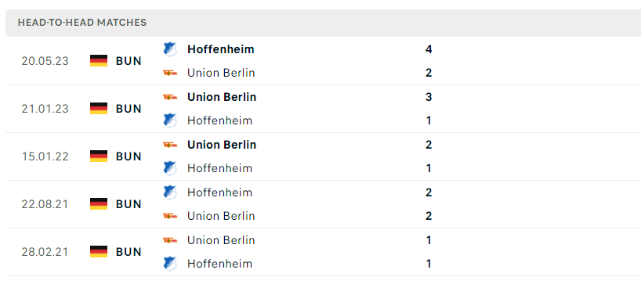The width and height of the screenshot is (641, 284).
Task: Click German flag for 20.05.23 match
Action: coord(99,61)
